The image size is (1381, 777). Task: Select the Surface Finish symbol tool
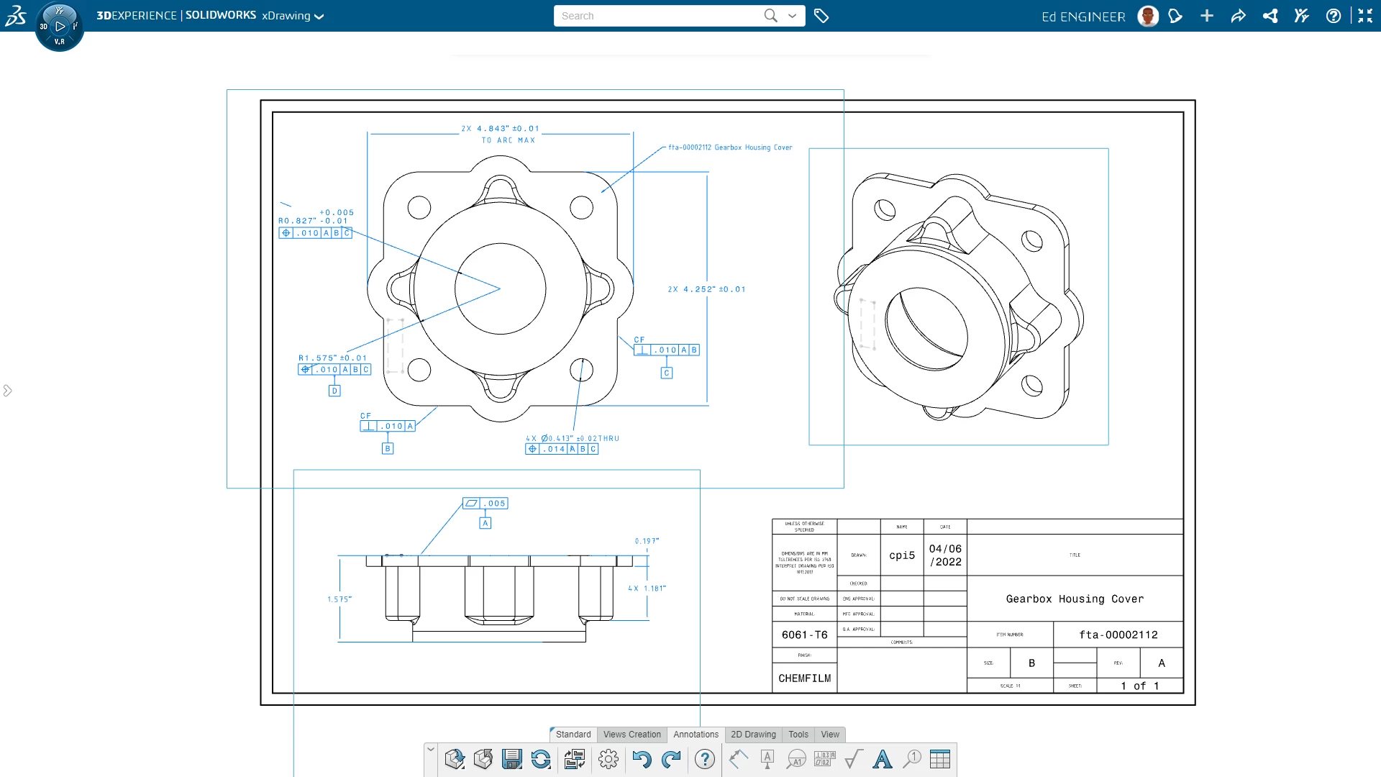(854, 759)
